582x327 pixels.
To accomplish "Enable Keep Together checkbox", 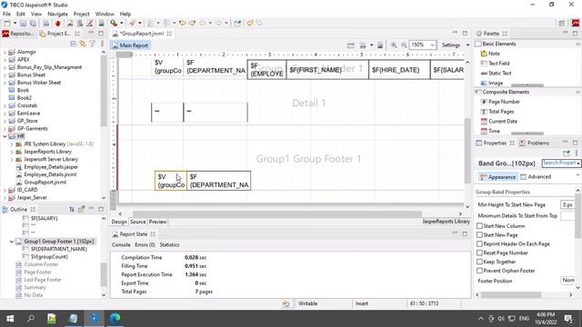I will (479, 262).
